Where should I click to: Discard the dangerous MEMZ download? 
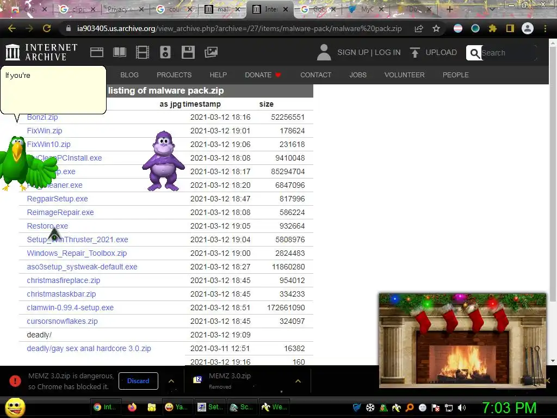click(x=138, y=381)
